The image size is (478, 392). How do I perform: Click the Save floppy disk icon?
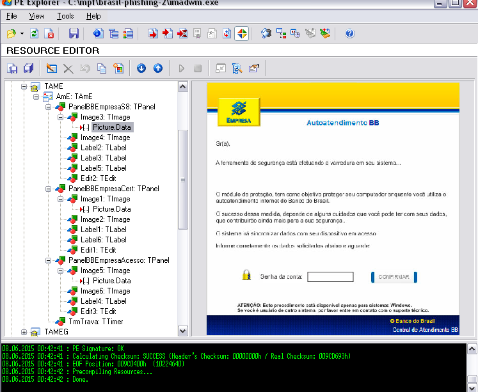tap(74, 33)
